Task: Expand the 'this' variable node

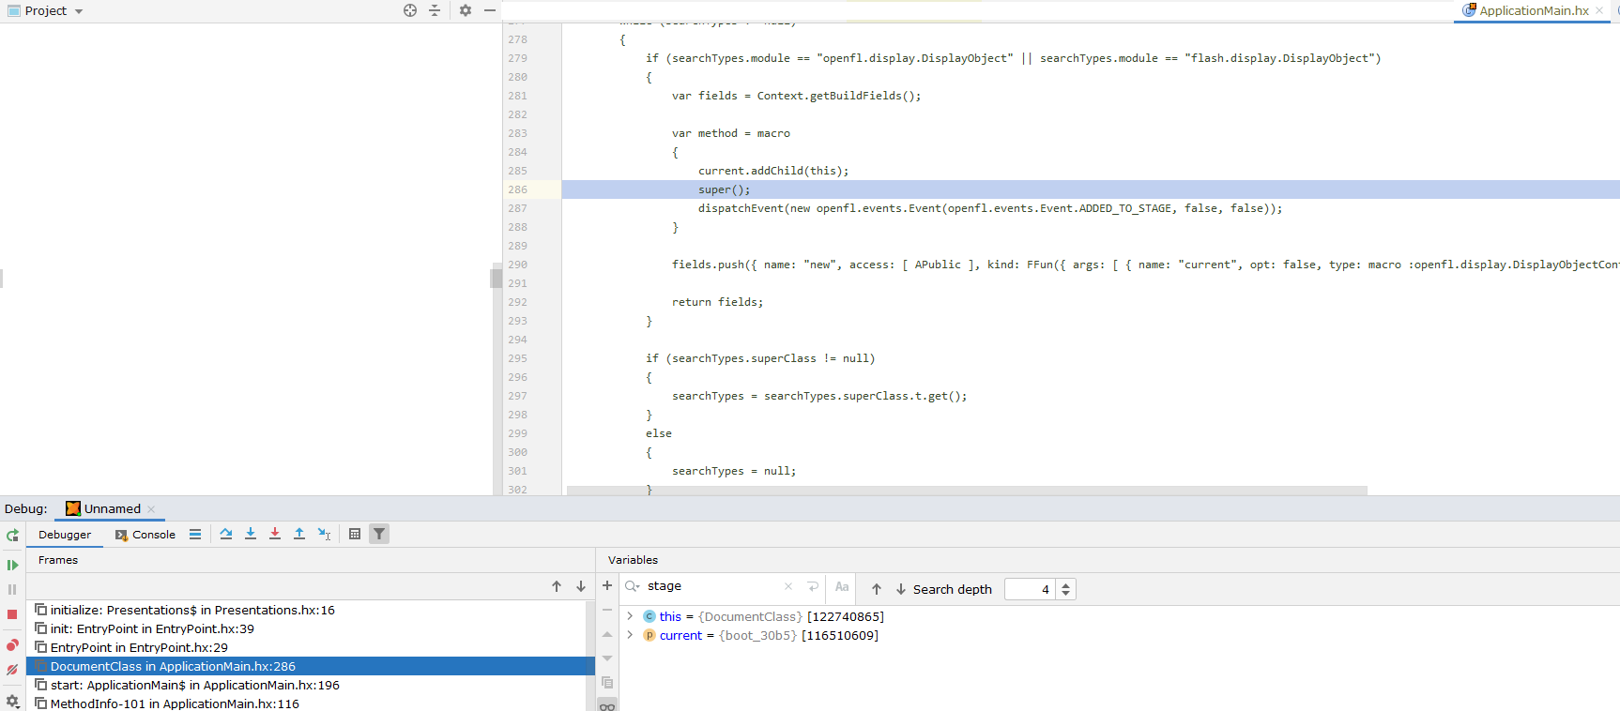Action: click(x=630, y=616)
